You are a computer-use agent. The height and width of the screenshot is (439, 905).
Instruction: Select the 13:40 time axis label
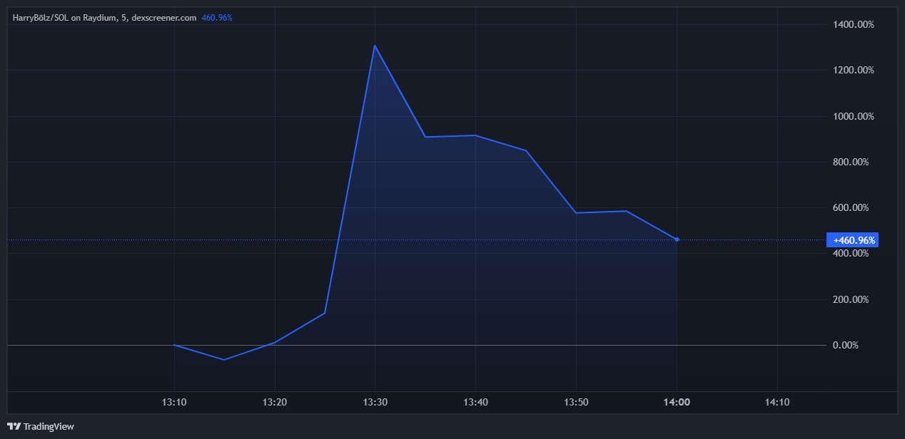click(x=475, y=402)
